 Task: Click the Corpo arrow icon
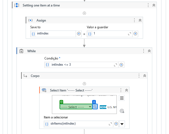25,76
